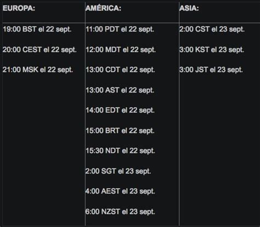This screenshot has height=227, width=260.
Task: Select the ASIA column header
Action: (x=189, y=8)
